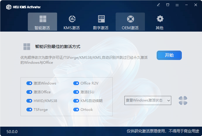Disable the HWID/KMS38 switch
Image resolution: width=202 pixels, height=136 pixels.
point(29,101)
